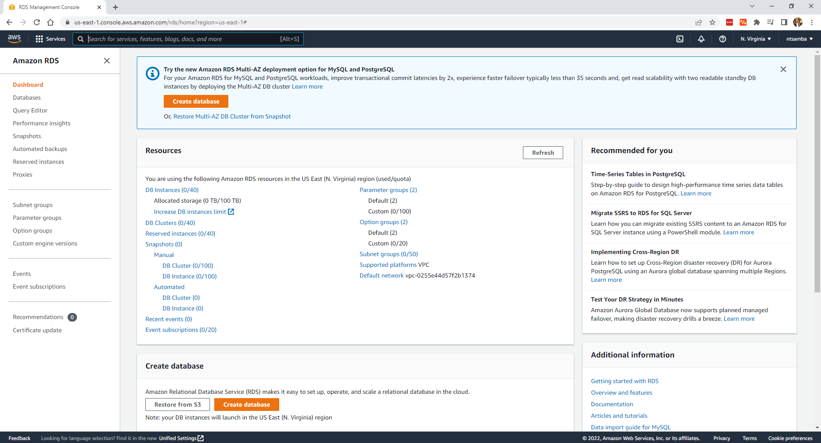Viewport: 821px width, 443px height.
Task: Open Databases in the sidebar
Action: (x=27, y=97)
